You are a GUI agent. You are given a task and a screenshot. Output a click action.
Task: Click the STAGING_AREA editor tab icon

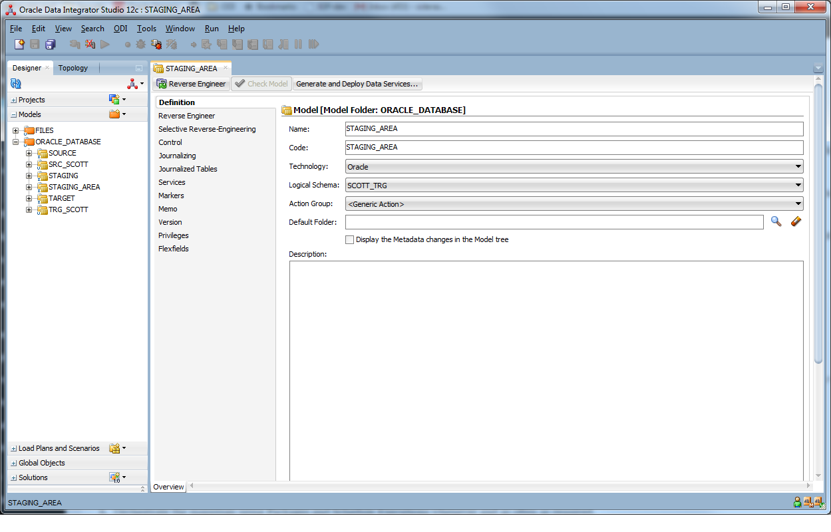point(158,68)
